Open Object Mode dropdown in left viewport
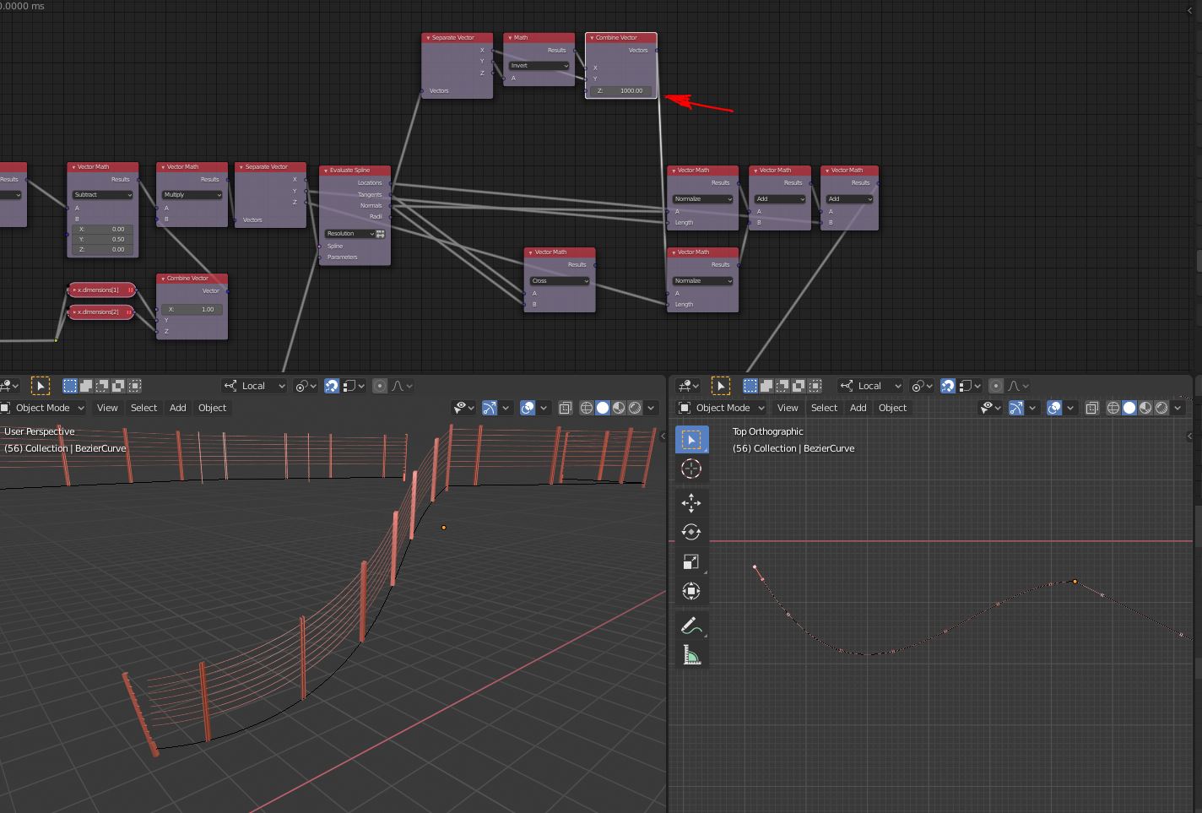 point(42,408)
